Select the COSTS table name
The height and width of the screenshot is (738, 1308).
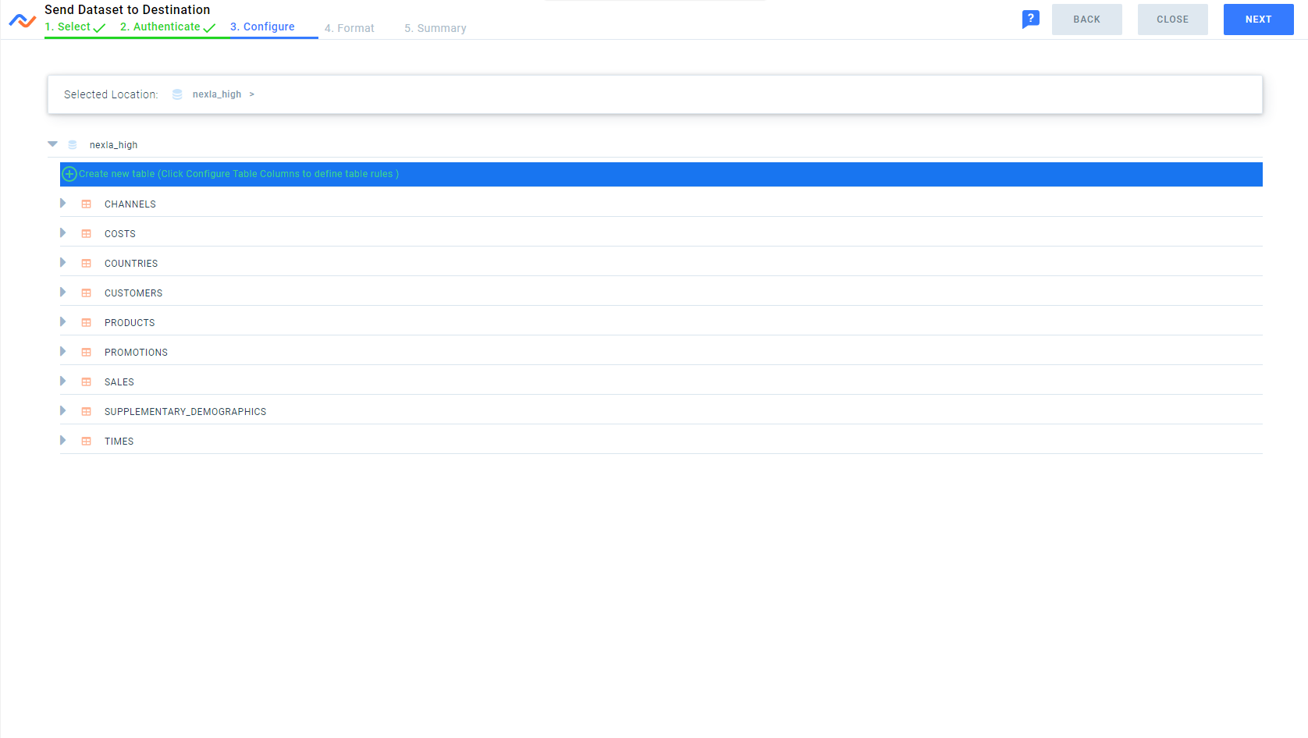click(x=120, y=234)
